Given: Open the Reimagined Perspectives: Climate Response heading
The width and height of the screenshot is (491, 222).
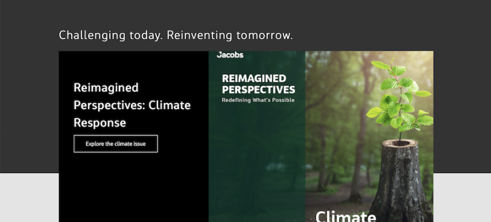Looking at the screenshot, I should click(x=132, y=105).
